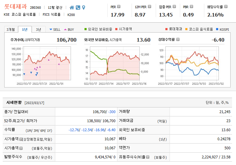Click the KSE 코스피 음식료품 classification
Viewport: 236px width, 165px height.
20,14
